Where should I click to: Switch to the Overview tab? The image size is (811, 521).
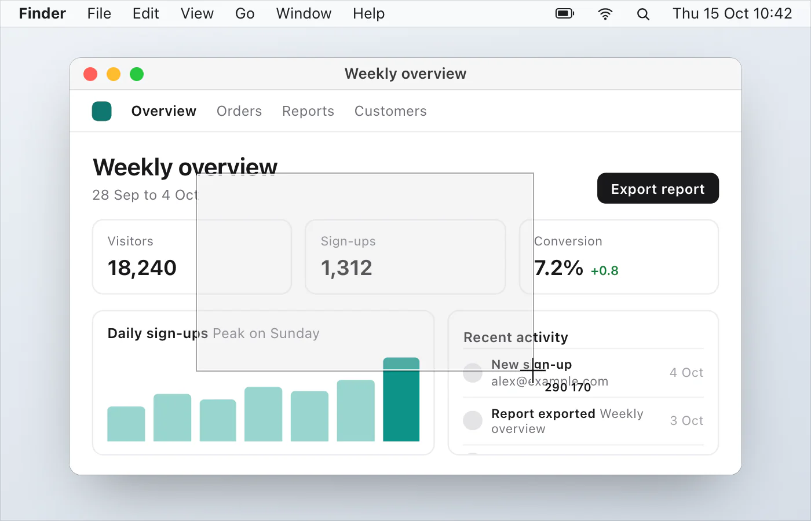(x=164, y=111)
